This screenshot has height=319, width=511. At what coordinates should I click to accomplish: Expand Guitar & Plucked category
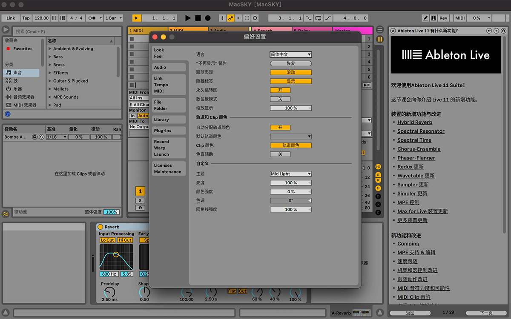click(x=50, y=81)
